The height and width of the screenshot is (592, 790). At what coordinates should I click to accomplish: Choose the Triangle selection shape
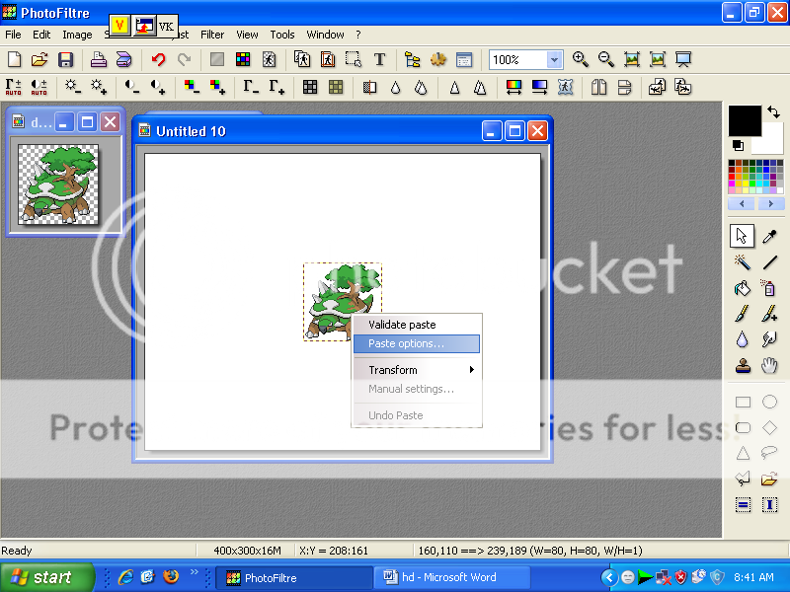pyautogui.click(x=743, y=454)
